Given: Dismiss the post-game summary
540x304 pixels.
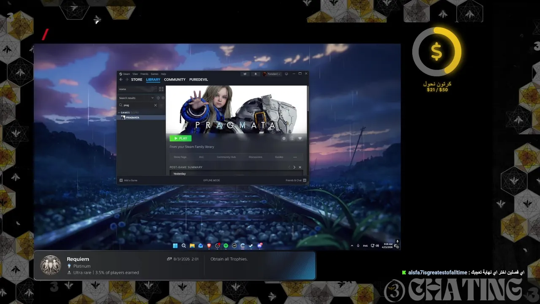Looking at the screenshot, I should (300, 167).
